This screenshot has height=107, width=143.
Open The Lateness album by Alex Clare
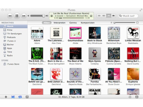[56, 33]
